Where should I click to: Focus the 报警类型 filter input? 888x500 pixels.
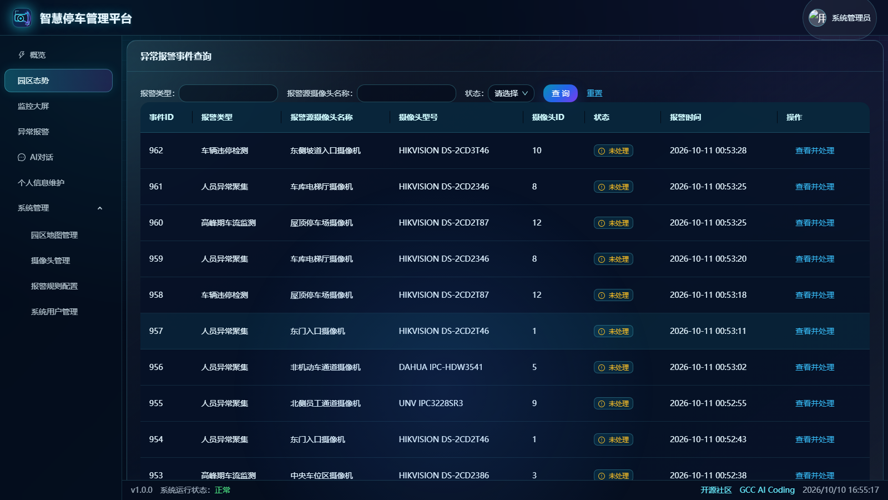pos(228,93)
